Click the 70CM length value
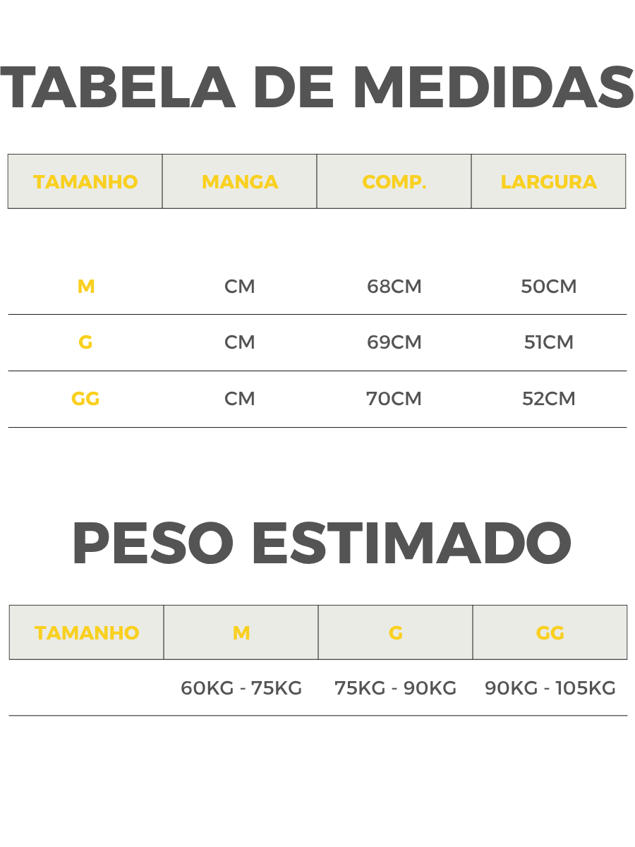Image resolution: width=635 pixels, height=847 pixels. coord(394,399)
